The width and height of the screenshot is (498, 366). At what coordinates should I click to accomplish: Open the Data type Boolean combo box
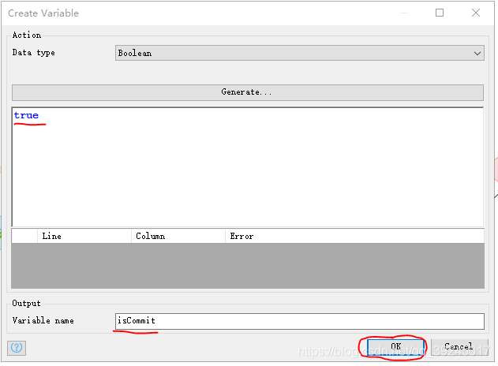(x=292, y=53)
